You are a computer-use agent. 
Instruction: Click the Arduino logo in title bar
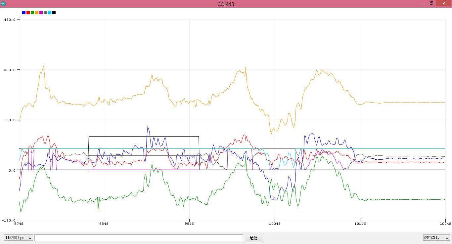click(3, 4)
